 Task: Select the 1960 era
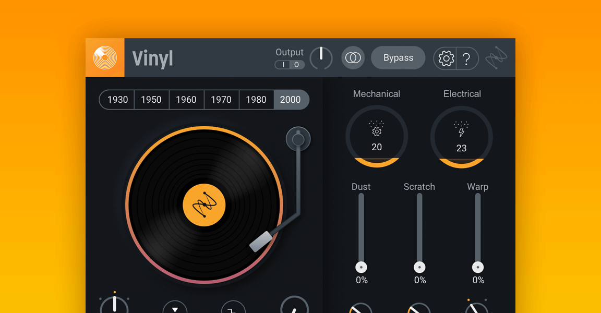pyautogui.click(x=186, y=100)
